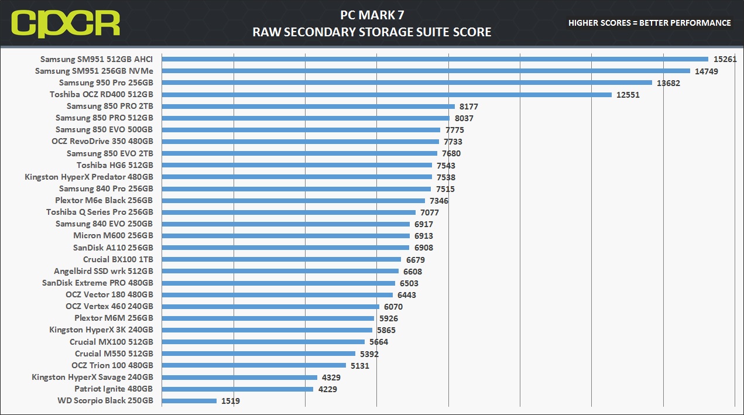Click the 7538 score value
This screenshot has width=744, height=415.
point(446,177)
